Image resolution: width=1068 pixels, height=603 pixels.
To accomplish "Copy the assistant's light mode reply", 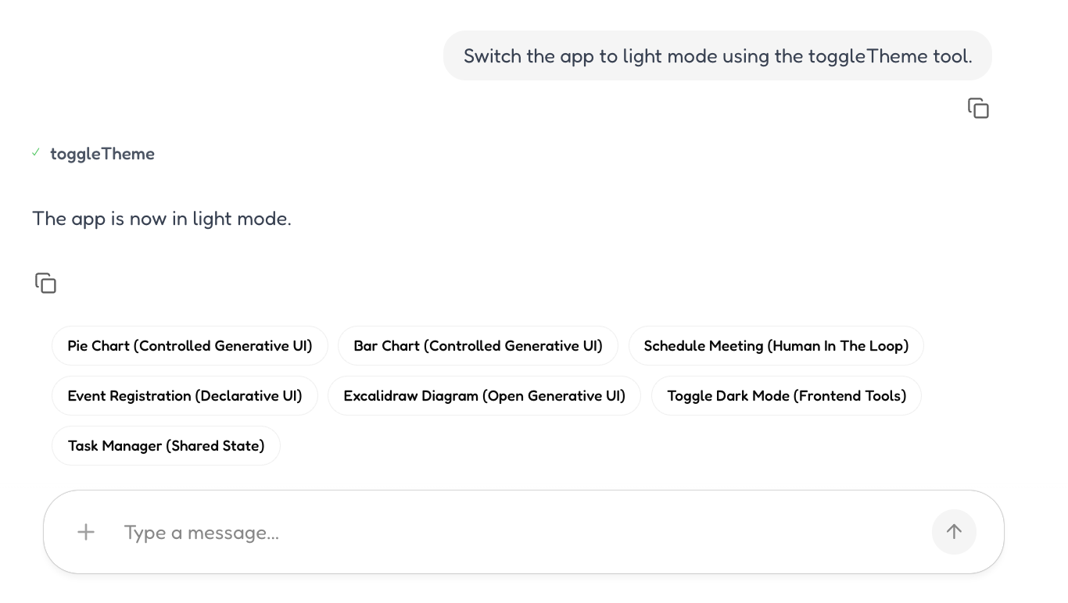I will pos(46,283).
